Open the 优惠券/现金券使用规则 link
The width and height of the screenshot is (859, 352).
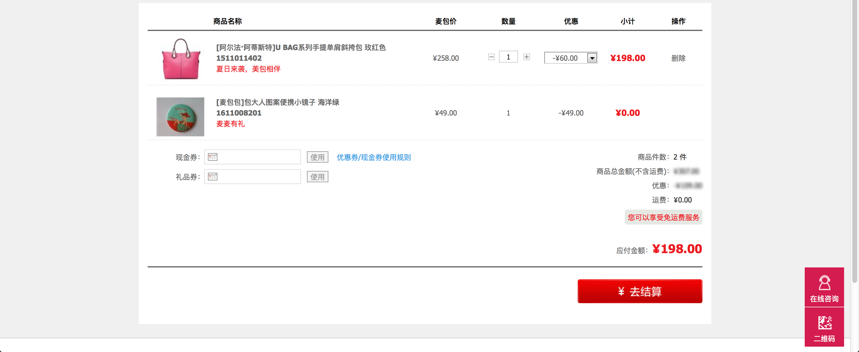(373, 157)
